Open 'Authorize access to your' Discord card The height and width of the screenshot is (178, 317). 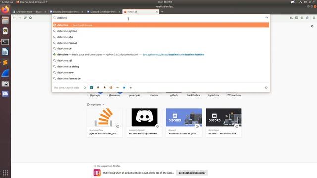tap(184, 123)
